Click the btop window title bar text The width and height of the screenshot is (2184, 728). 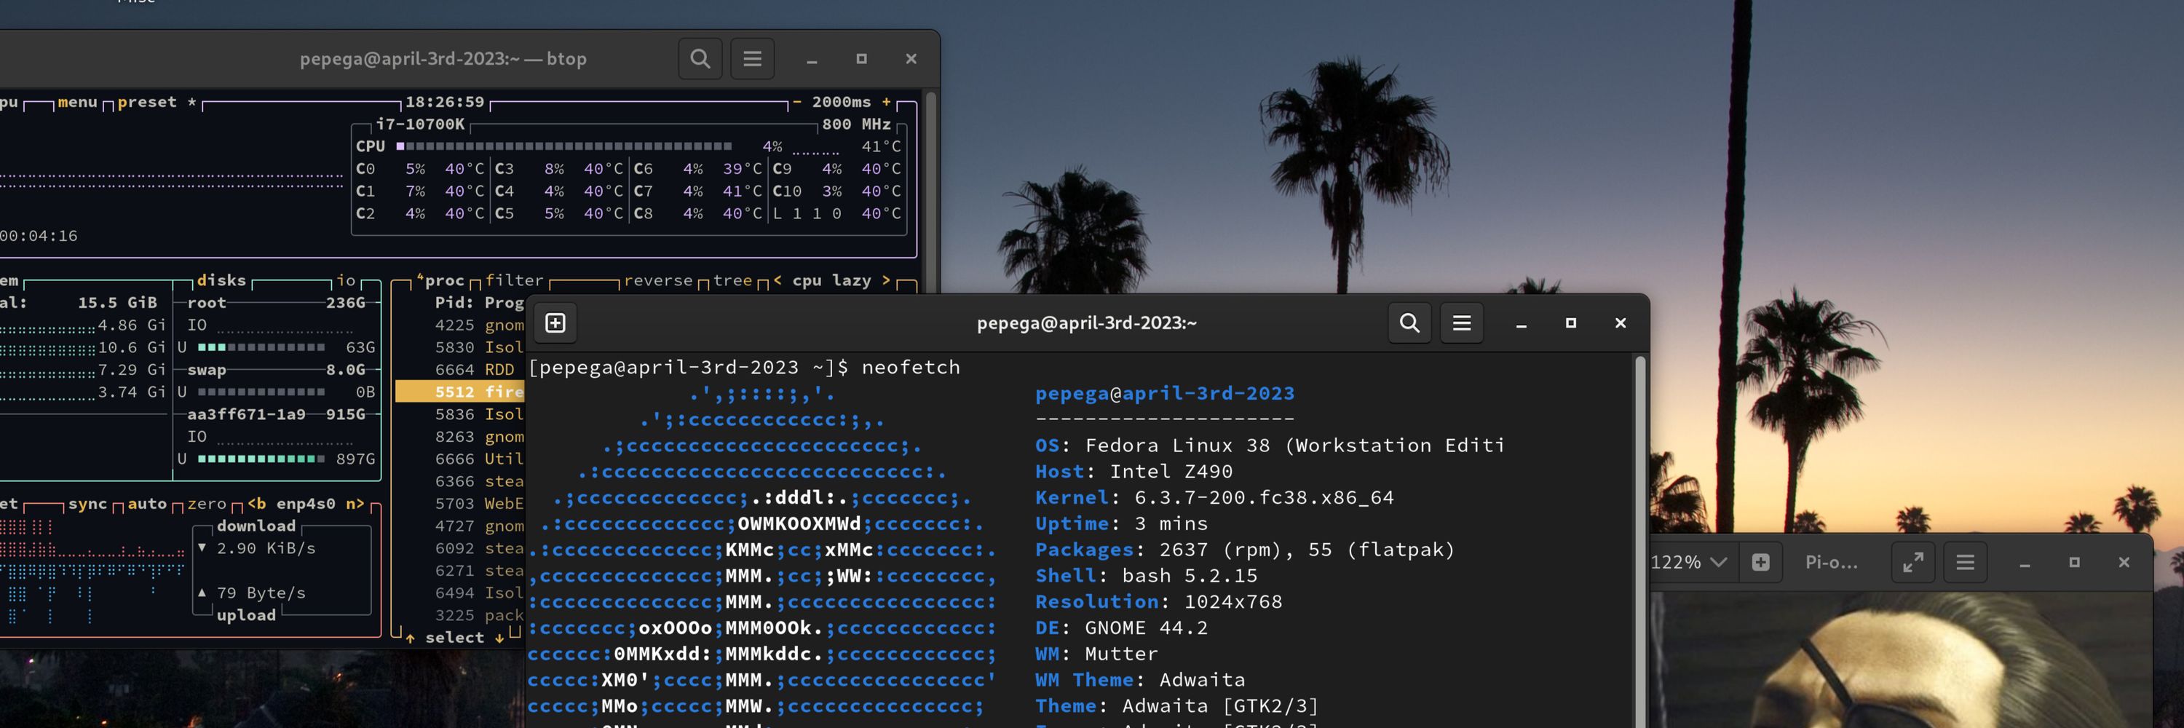(443, 58)
